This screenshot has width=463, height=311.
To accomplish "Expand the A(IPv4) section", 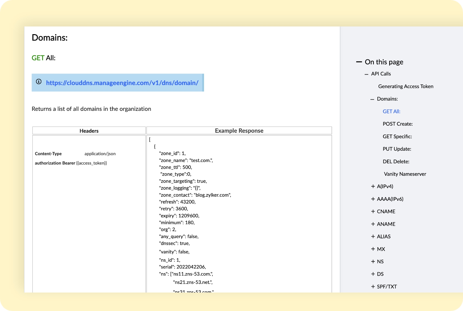I will pyautogui.click(x=373, y=186).
